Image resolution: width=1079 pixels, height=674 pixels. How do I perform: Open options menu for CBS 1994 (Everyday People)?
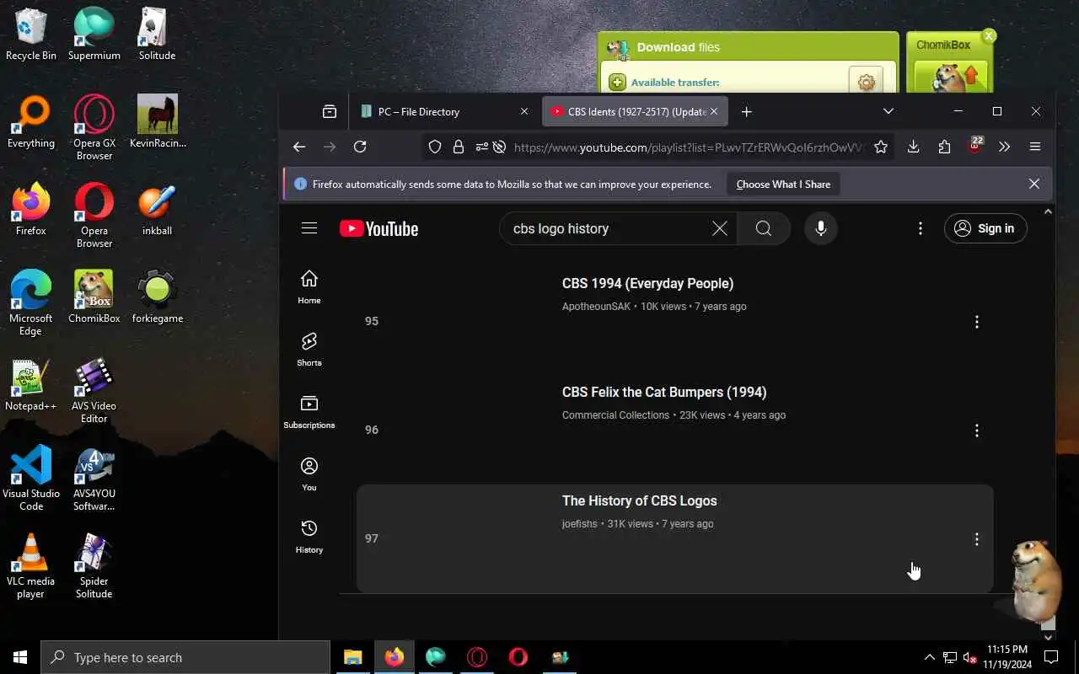(977, 322)
